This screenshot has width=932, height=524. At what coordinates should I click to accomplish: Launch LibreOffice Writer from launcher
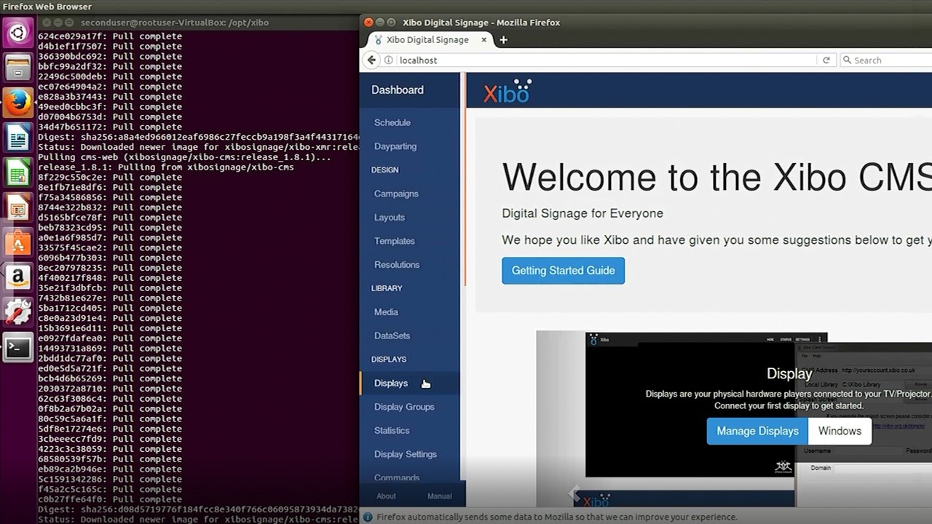[x=18, y=137]
